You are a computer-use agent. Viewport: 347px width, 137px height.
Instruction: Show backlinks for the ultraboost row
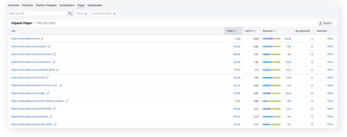point(330,62)
